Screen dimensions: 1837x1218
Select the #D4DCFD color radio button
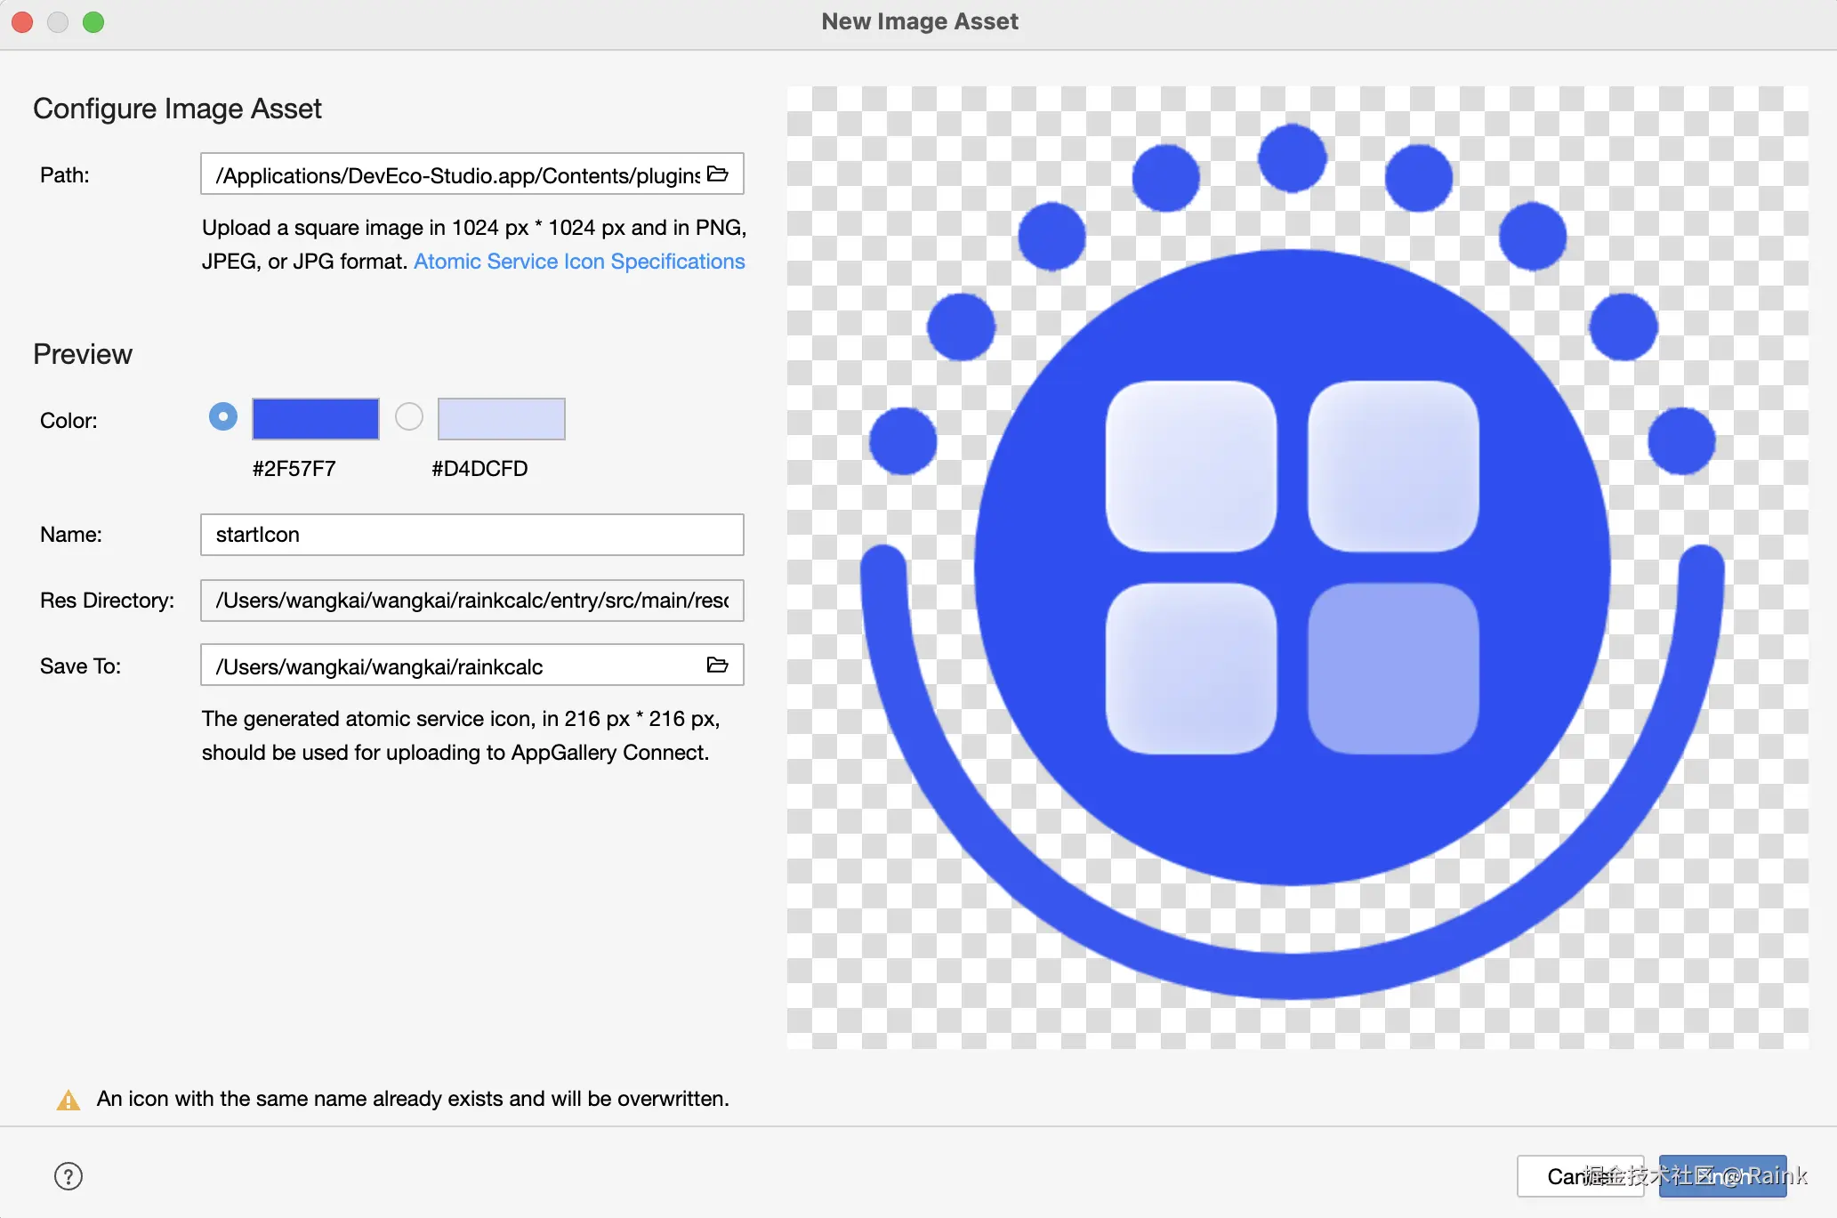pos(409,416)
